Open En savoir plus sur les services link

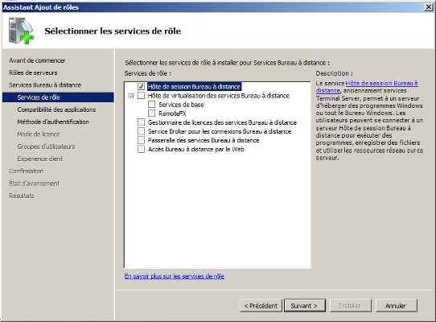(x=175, y=276)
